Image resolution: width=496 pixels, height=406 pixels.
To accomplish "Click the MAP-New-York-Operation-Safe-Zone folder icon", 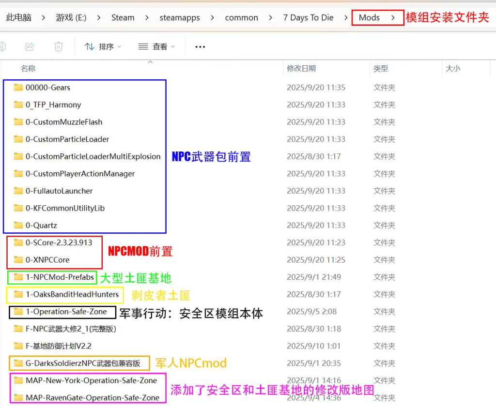I will pos(18,380).
